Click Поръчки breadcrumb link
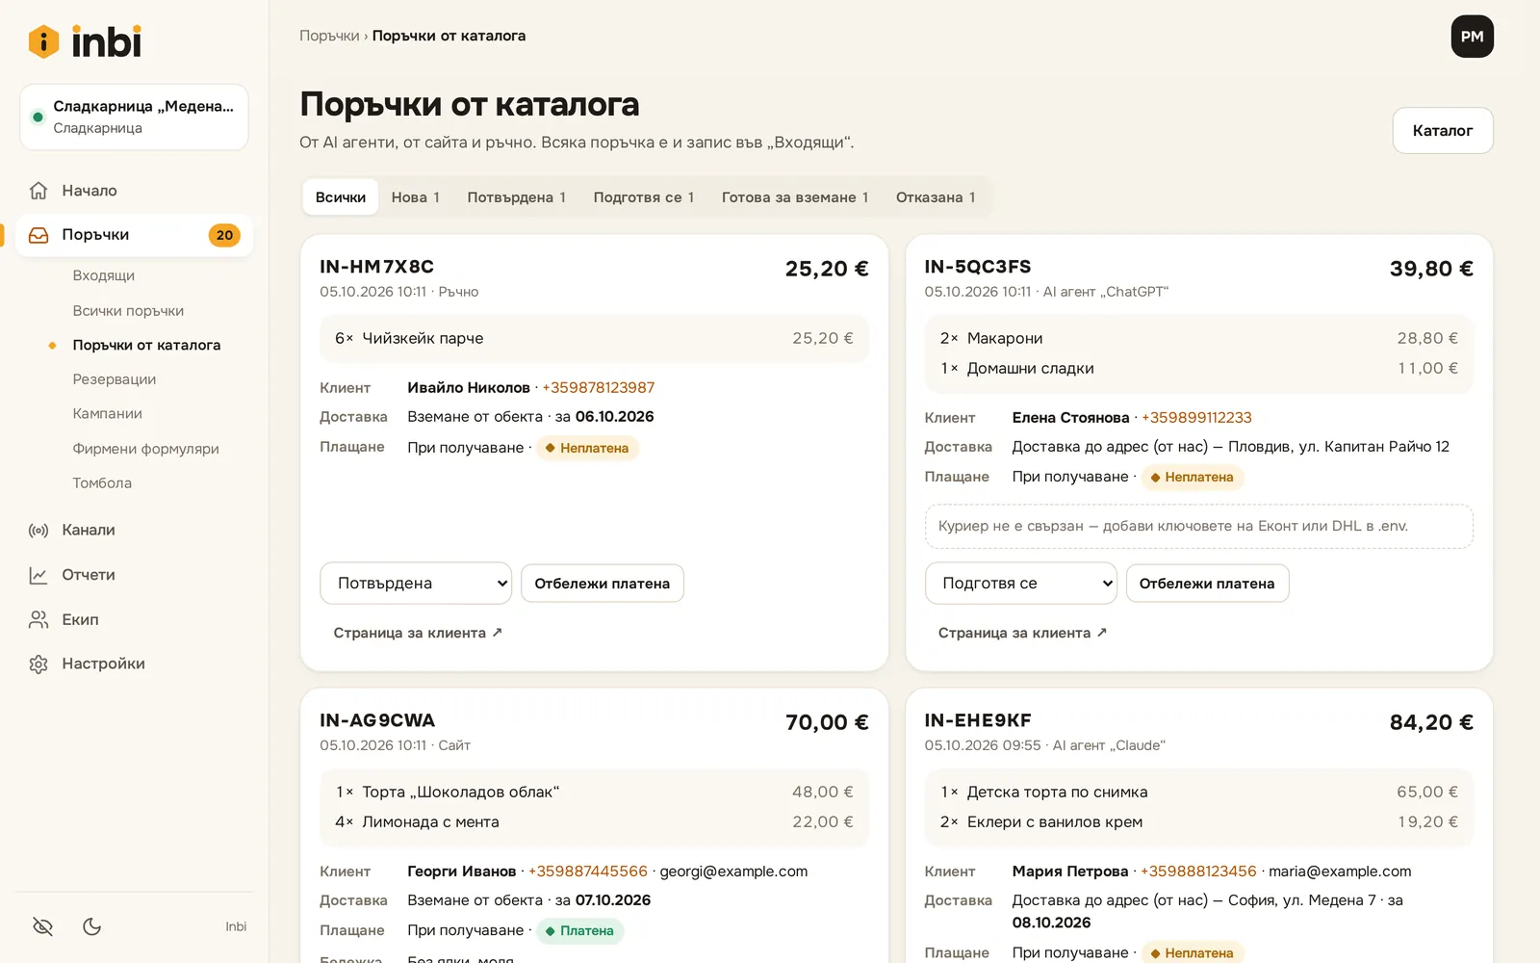 tap(329, 36)
